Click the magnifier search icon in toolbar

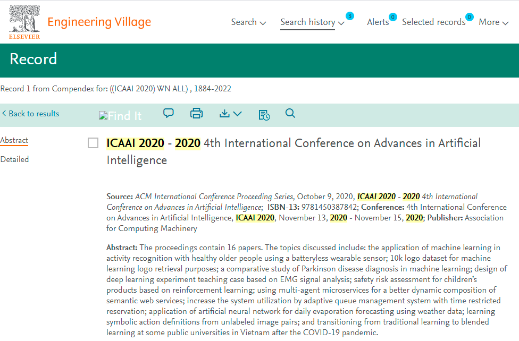[290, 113]
